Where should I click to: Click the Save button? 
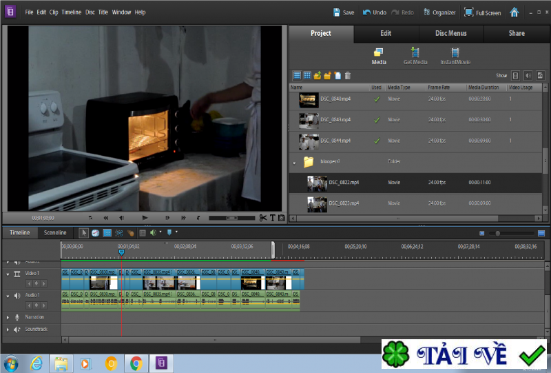click(x=344, y=12)
